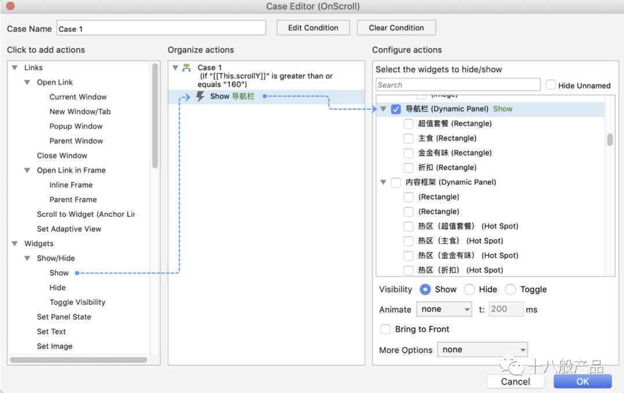624x394 pixels.
Task: Add a Toggle Visibility action
Action: click(77, 303)
